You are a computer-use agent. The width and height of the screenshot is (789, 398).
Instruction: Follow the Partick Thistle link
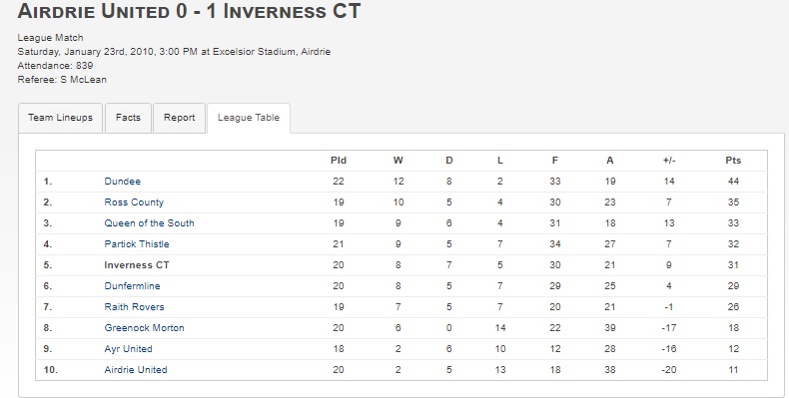coord(137,244)
